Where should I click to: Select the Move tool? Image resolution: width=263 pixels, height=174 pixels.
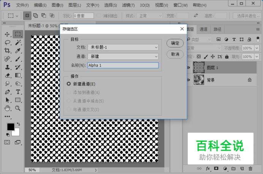click(7, 34)
